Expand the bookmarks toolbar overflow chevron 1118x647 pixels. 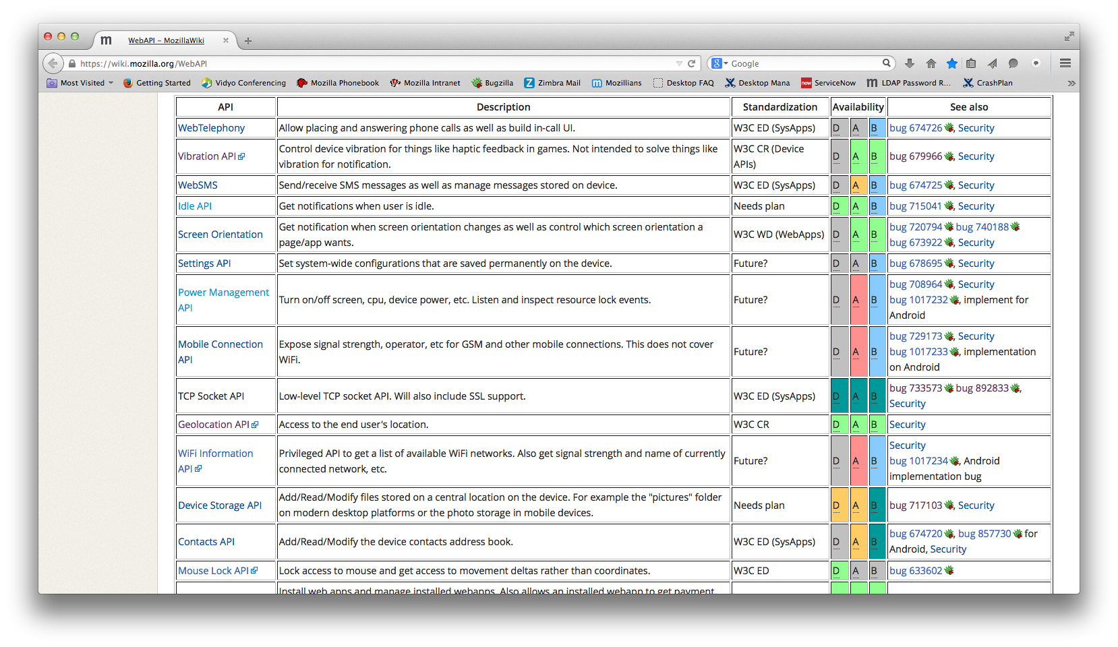point(1071,83)
